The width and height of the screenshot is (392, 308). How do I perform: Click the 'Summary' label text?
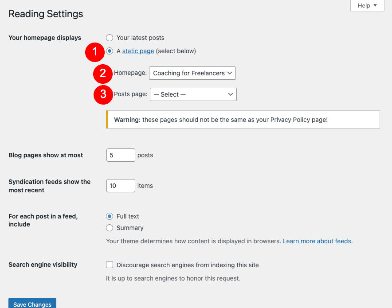[130, 228]
